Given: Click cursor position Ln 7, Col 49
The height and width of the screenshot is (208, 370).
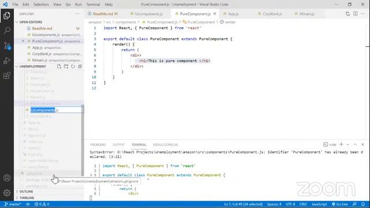Looking at the screenshot, I should pos(243,204).
